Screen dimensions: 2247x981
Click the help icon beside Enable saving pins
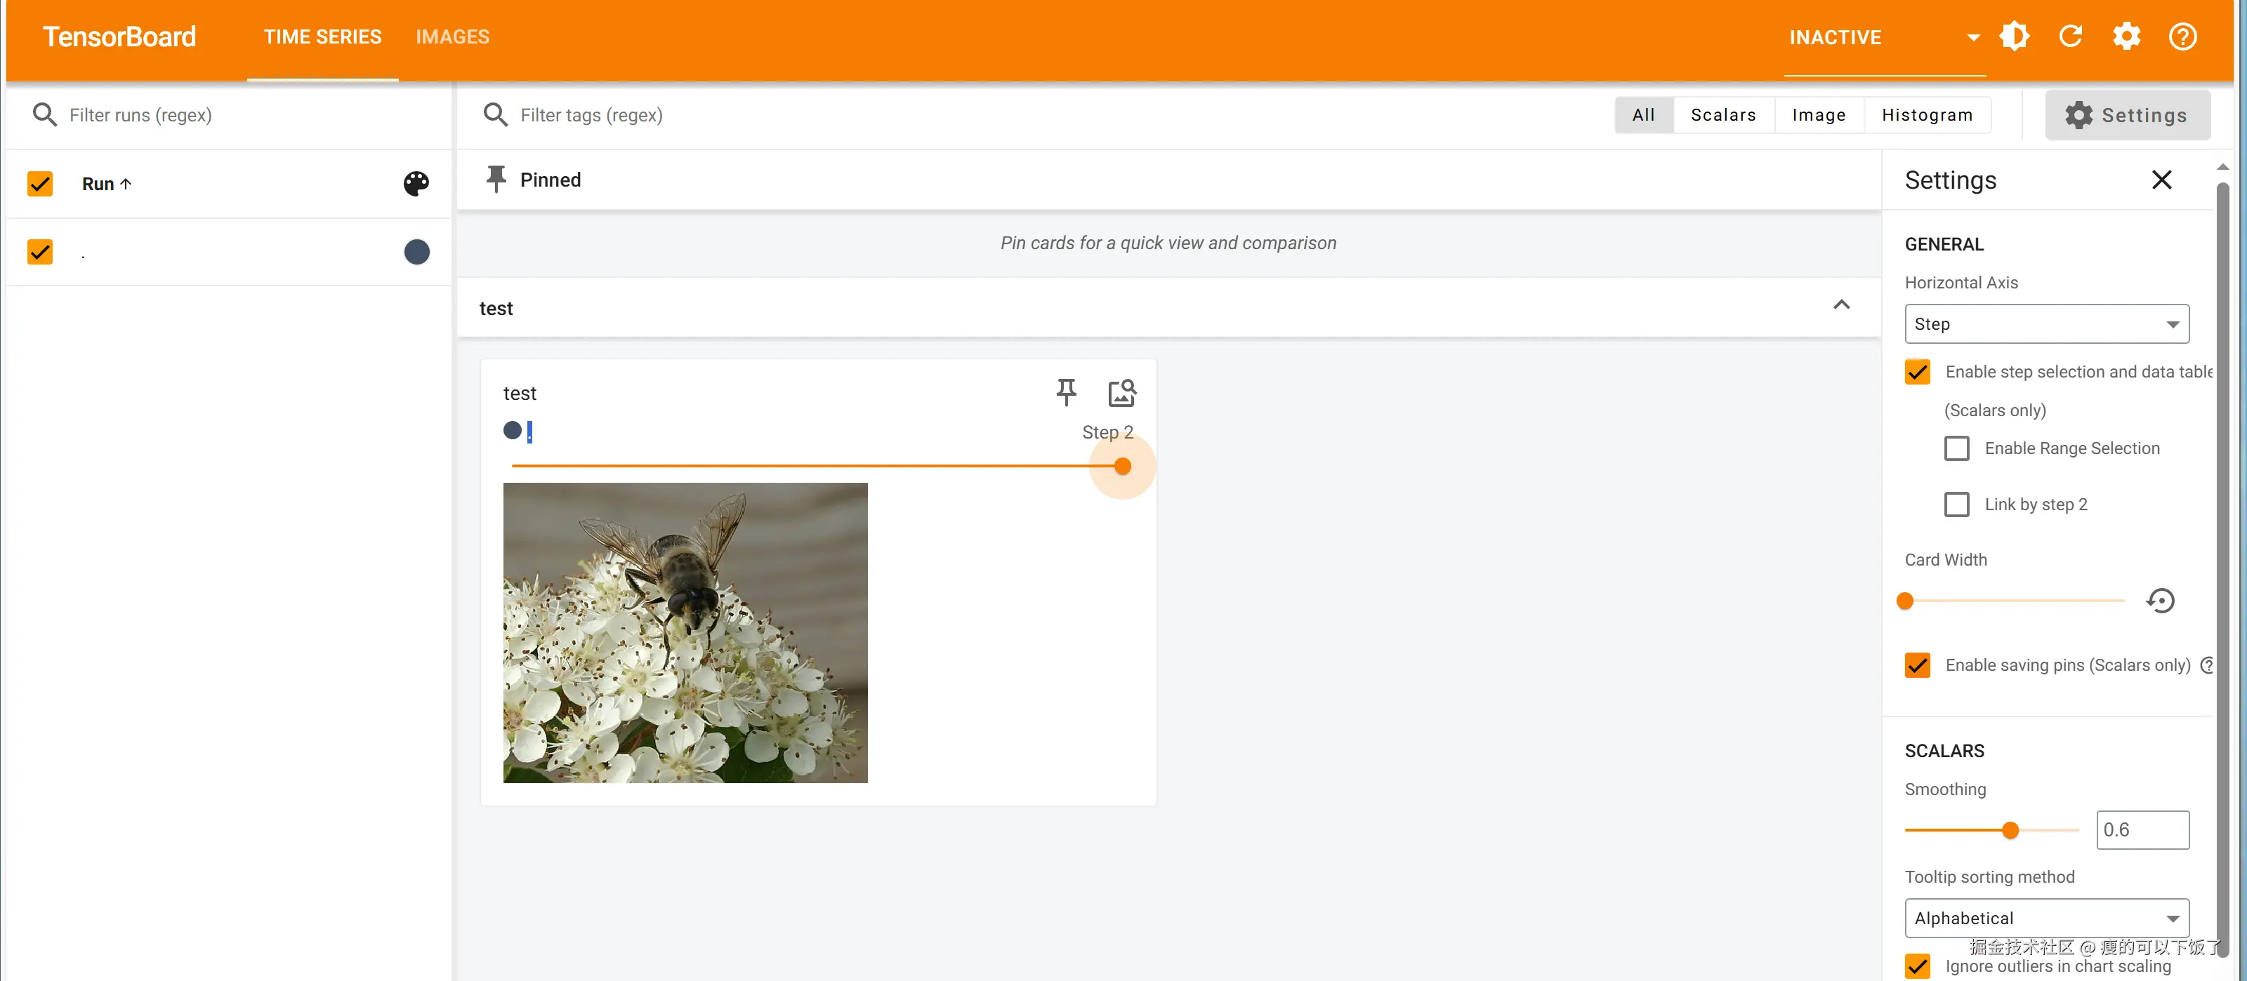2207,665
